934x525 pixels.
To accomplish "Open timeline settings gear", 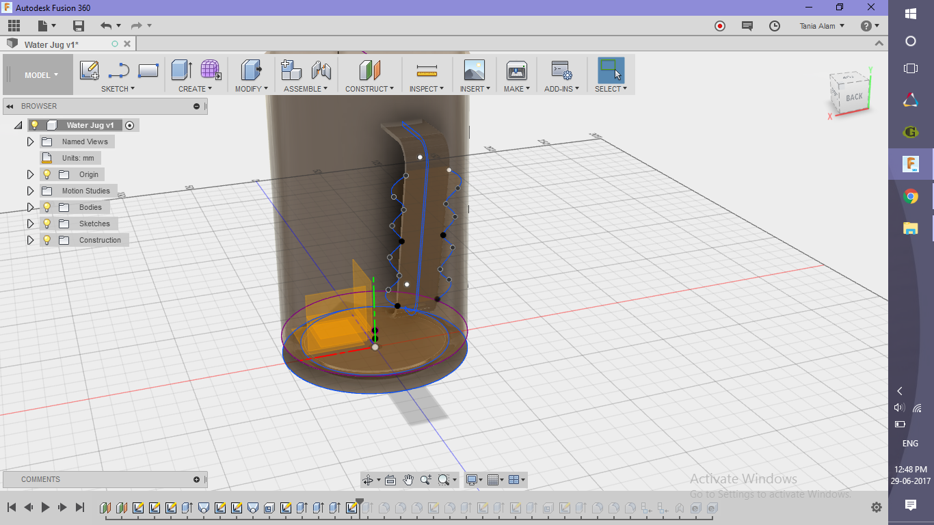I will tap(877, 507).
